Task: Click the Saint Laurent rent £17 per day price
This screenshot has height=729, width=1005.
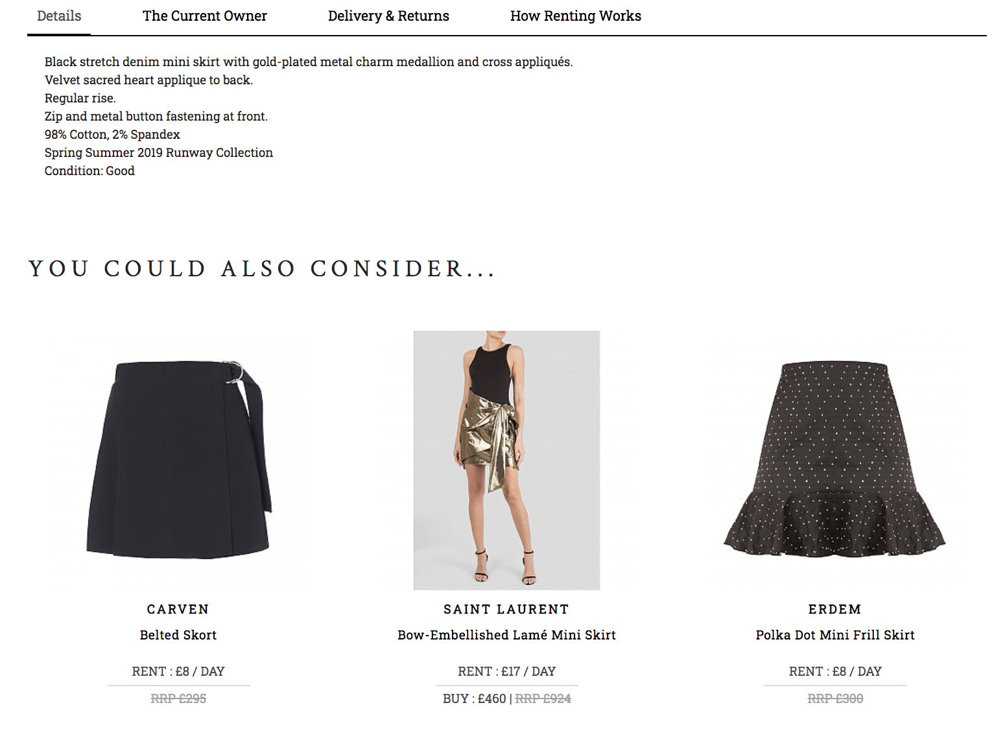Action: pyautogui.click(x=506, y=671)
